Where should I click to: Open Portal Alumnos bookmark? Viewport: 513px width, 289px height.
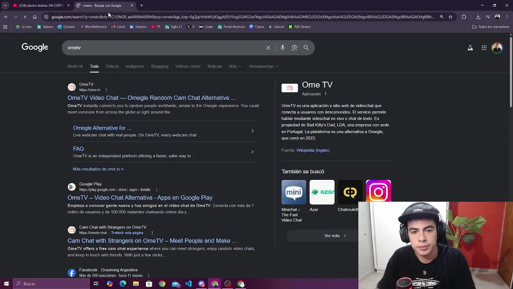(231, 27)
